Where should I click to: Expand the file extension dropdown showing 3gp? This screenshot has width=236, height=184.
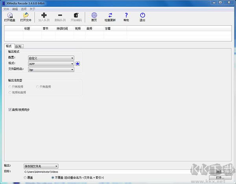[x=51, y=70]
